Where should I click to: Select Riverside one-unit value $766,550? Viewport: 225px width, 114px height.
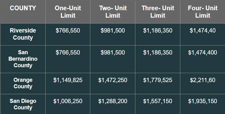[68, 30]
